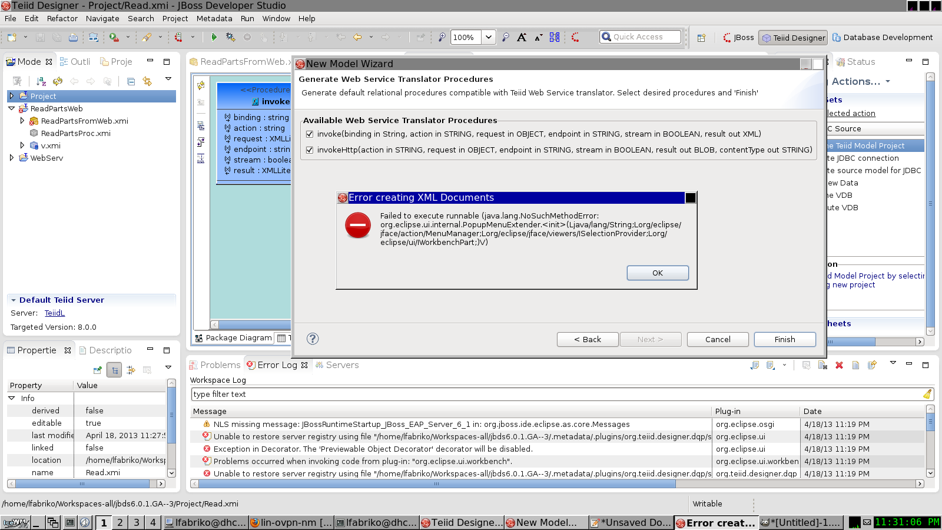Open the zoom percentage dropdown

[489, 37]
